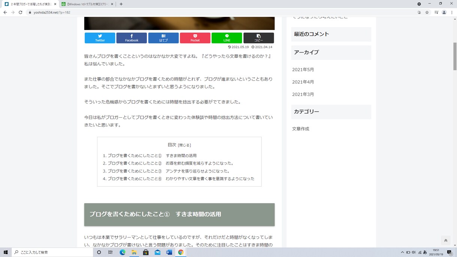Image resolution: width=457 pixels, height=257 pixels.
Task: Open Word from the taskbar
Action: pos(169,252)
